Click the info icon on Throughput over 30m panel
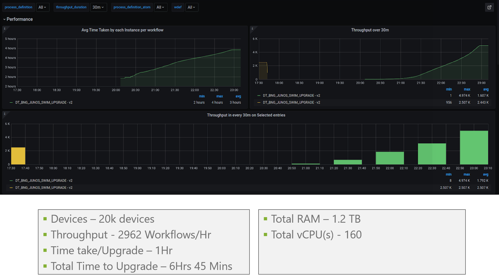 pyautogui.click(x=252, y=28)
